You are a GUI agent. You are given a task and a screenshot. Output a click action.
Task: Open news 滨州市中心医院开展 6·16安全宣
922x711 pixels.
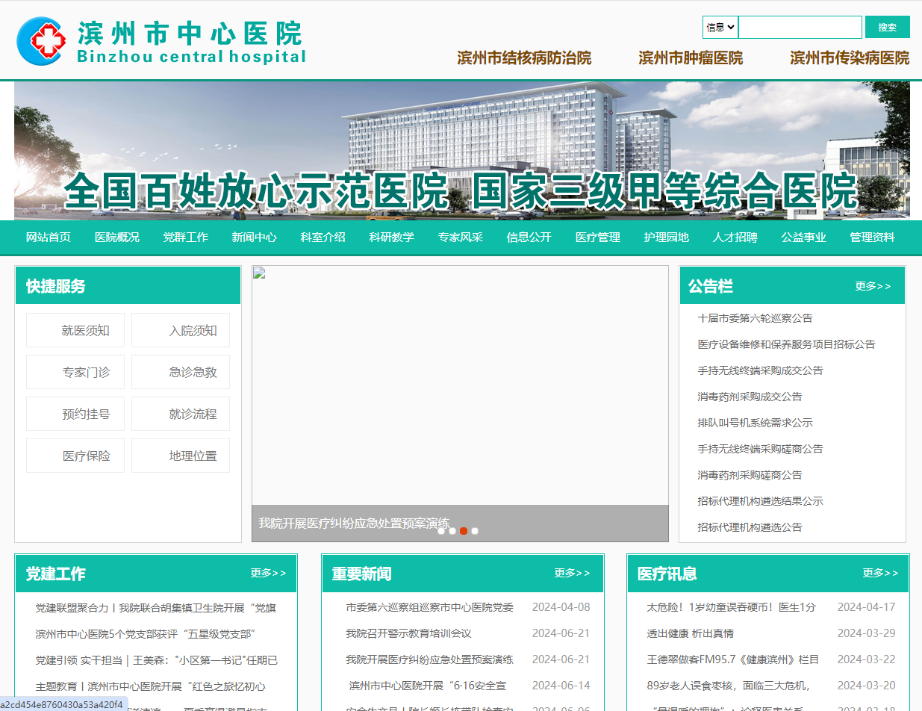(x=427, y=686)
